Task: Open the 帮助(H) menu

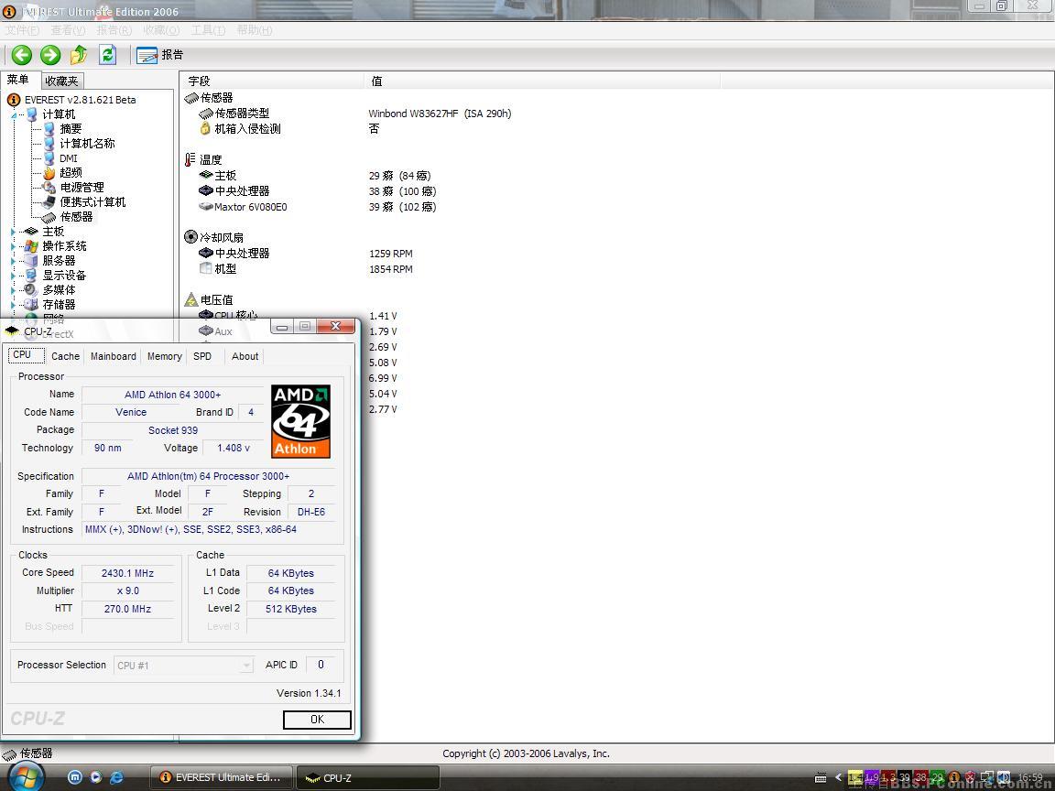Action: click(255, 30)
